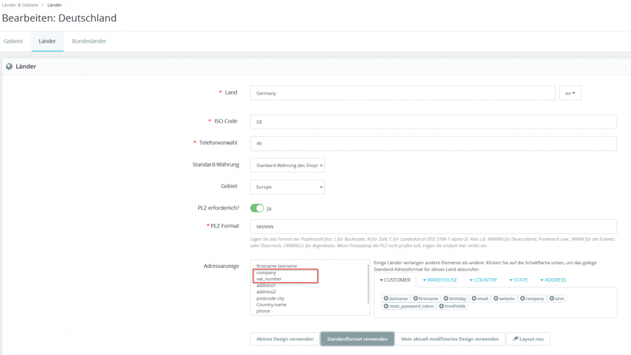The width and height of the screenshot is (631, 355).
Task: Open the Bundesländer tab
Action: coord(89,41)
